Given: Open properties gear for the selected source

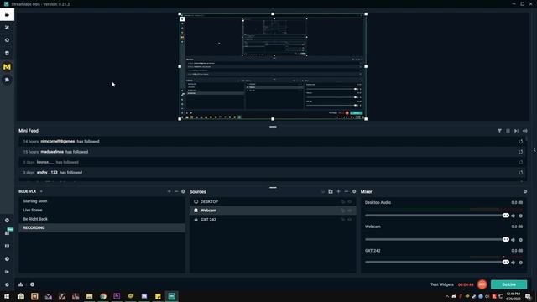Looking at the screenshot, I should tap(354, 191).
